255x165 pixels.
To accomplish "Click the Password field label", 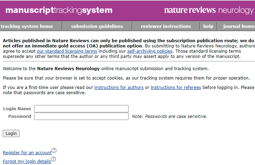I will pos(20,116).
